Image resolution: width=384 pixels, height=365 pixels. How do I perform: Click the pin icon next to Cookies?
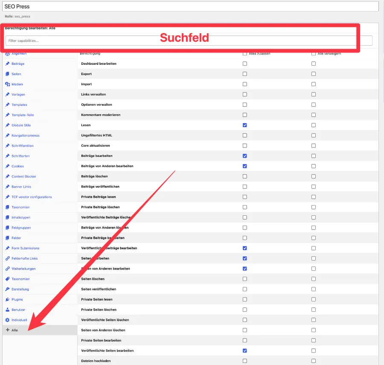(x=7, y=166)
